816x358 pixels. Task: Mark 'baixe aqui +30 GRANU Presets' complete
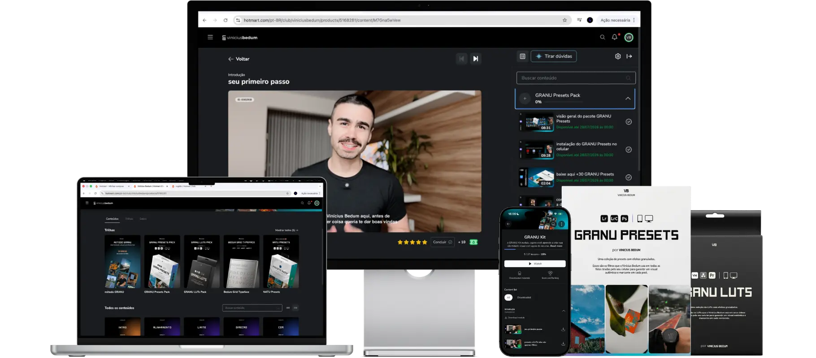pos(629,177)
